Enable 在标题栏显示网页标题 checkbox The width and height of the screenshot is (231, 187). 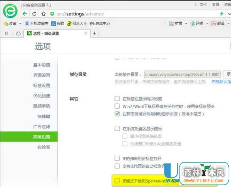[x=117, y=99]
